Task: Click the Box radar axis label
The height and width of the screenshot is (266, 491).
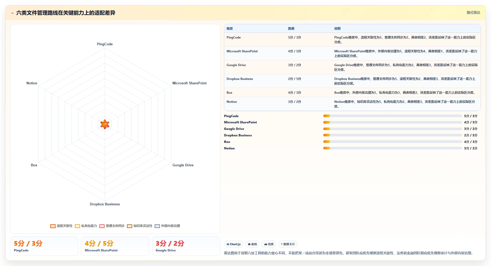Action: click(34, 165)
